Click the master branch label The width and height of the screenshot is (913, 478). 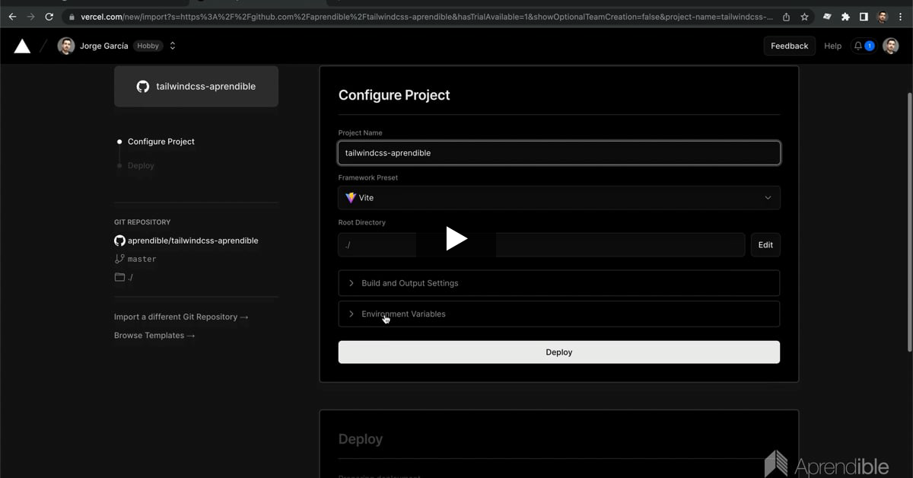pos(142,259)
